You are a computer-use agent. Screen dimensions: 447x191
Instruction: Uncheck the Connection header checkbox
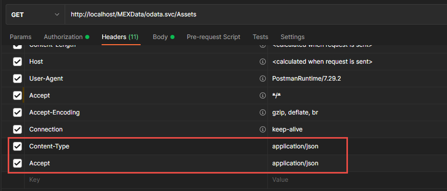pos(17,129)
